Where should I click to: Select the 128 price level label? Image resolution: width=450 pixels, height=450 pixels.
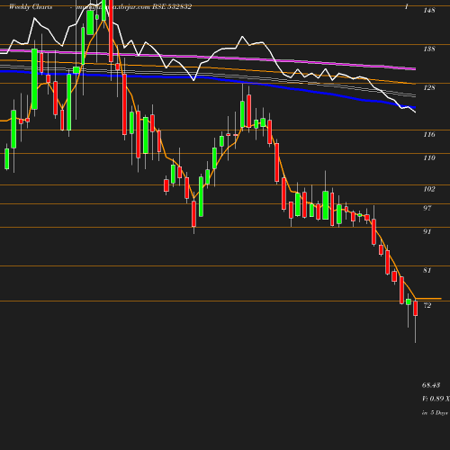[429, 87]
